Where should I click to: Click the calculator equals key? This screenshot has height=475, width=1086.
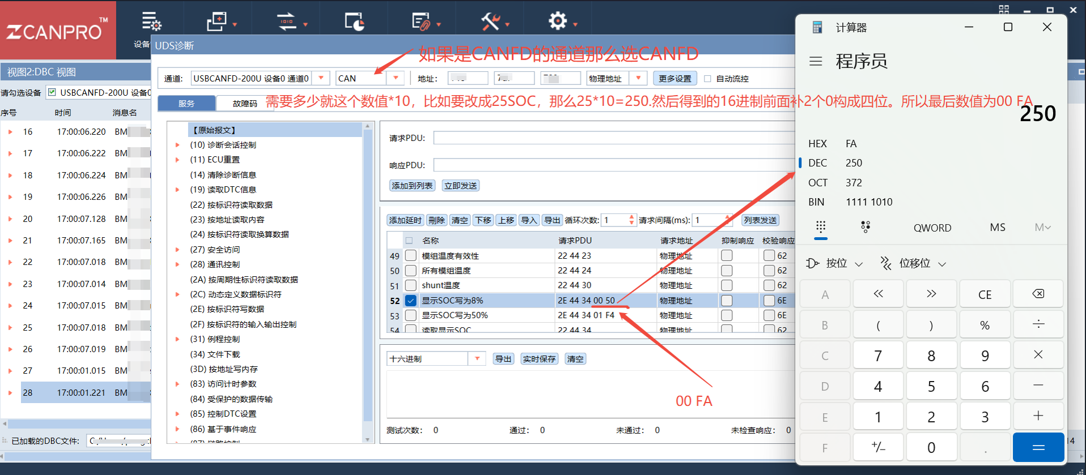pos(1038,447)
